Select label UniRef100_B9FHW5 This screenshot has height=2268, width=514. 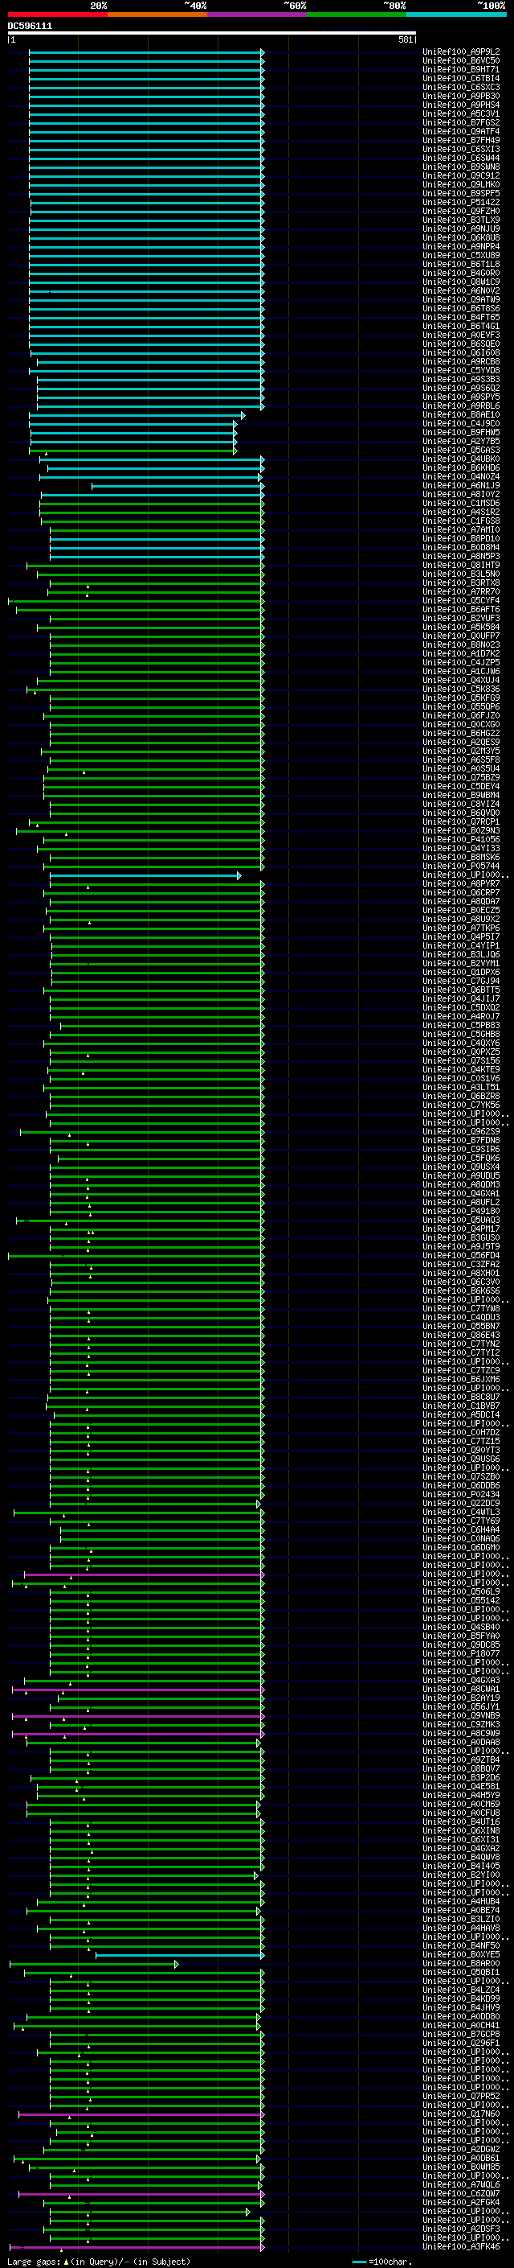pos(461,432)
